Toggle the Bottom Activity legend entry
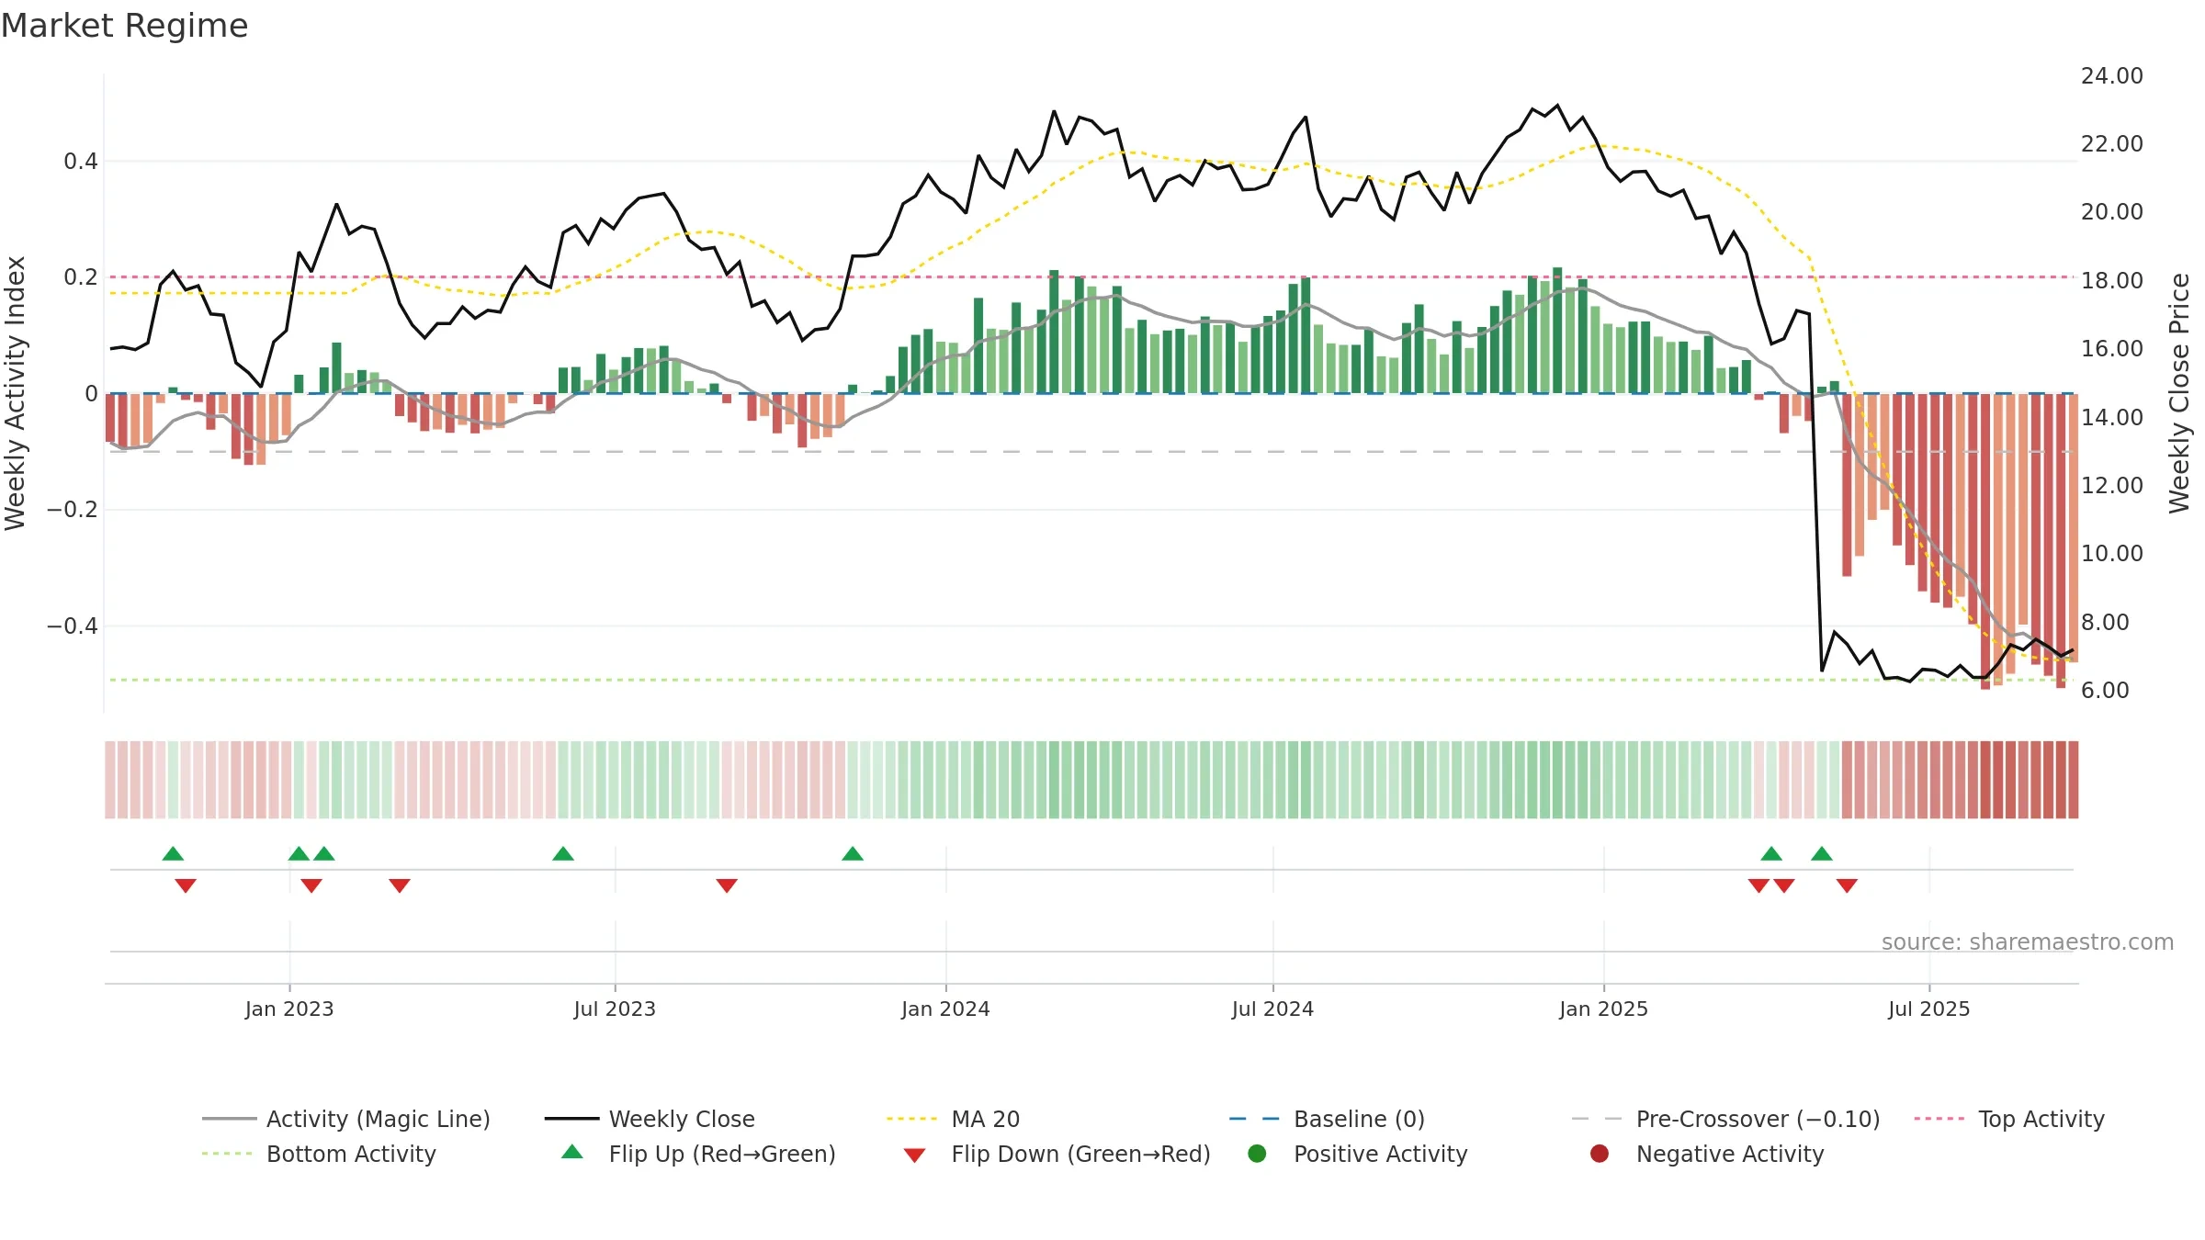This screenshot has height=1240, width=2205. point(319,1154)
